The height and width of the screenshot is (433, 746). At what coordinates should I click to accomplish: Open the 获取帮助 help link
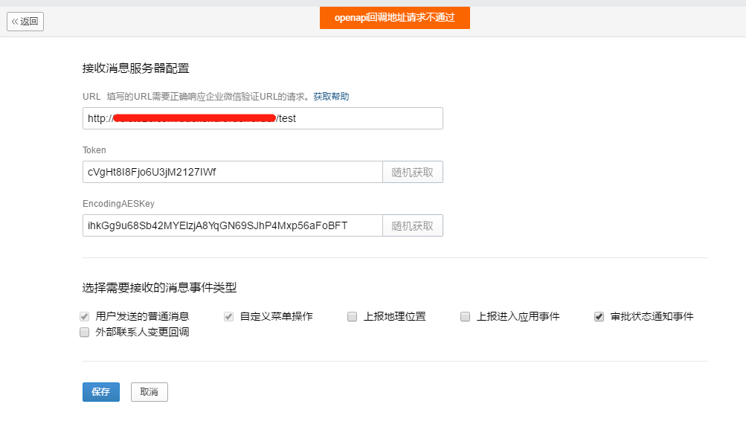pyautogui.click(x=331, y=97)
